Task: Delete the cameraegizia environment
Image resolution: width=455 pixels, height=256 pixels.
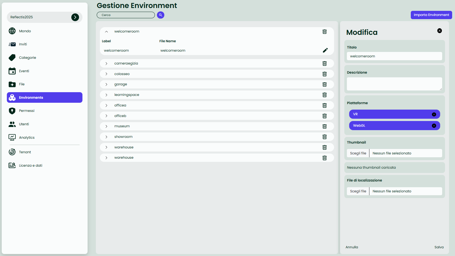Action: pos(324,63)
